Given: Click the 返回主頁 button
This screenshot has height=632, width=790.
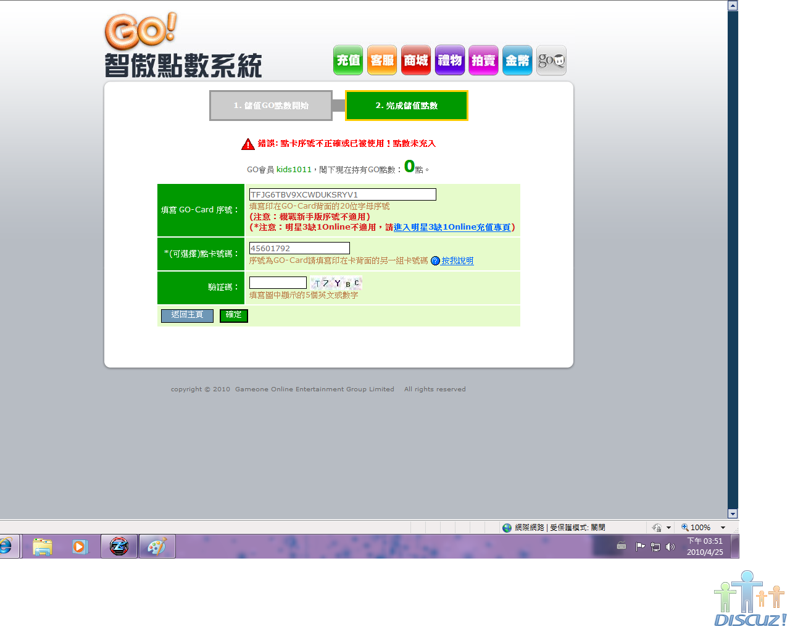Looking at the screenshot, I should coord(187,315).
